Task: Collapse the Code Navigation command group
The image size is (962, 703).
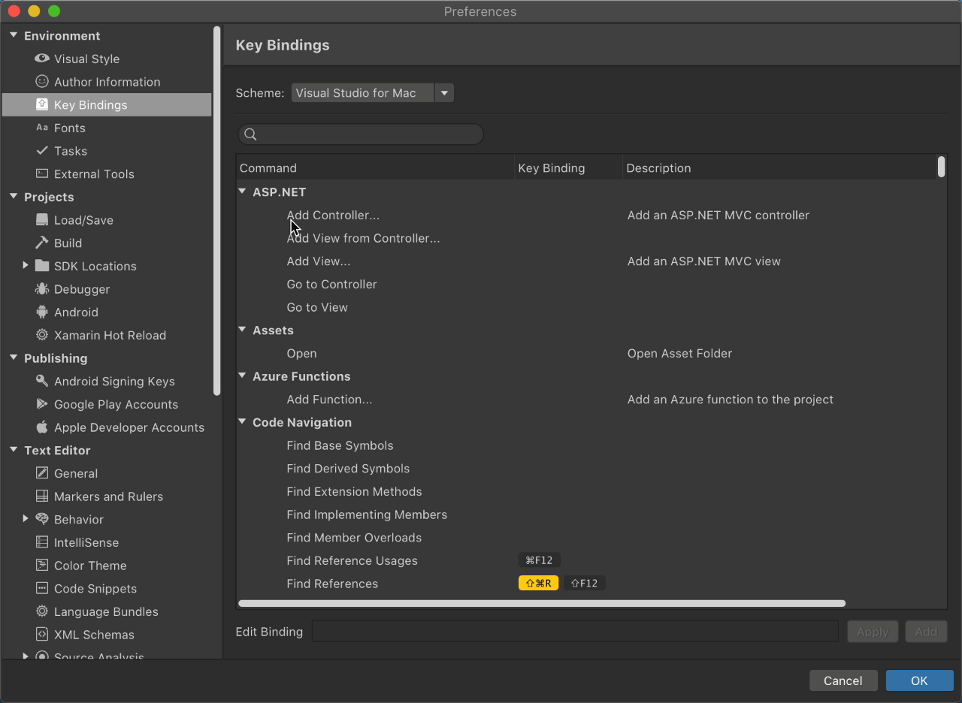Action: 243,422
